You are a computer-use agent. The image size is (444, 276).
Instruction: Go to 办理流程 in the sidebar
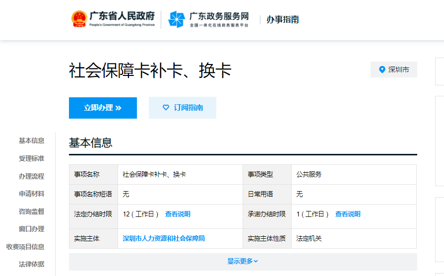click(x=31, y=176)
